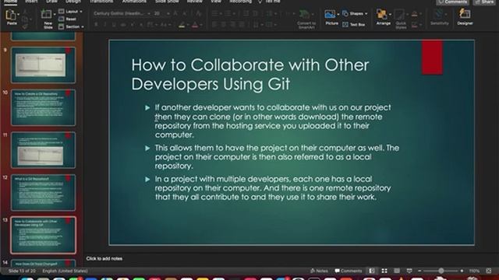Switch to Slide Sorter view icon
Screen dimensions: 499x280
(x=384, y=271)
